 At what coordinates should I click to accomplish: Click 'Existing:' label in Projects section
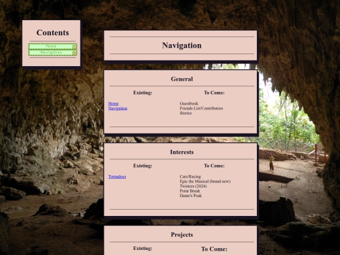[143, 248]
